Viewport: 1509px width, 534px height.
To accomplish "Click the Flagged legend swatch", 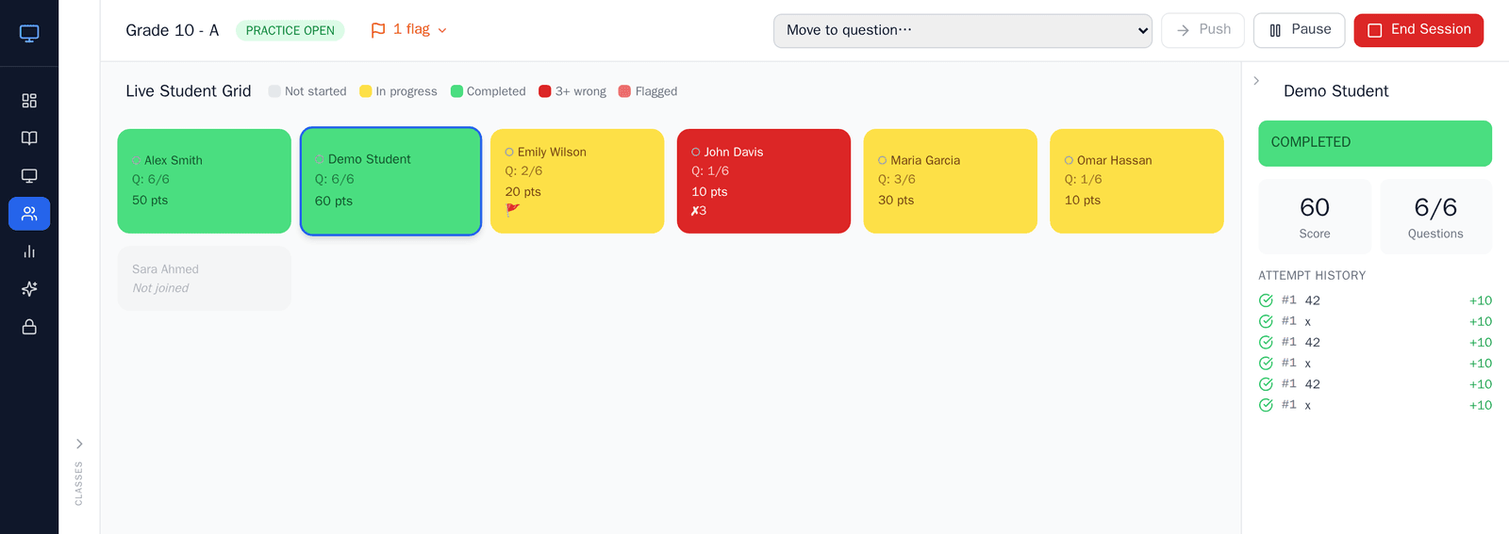I will click(624, 91).
